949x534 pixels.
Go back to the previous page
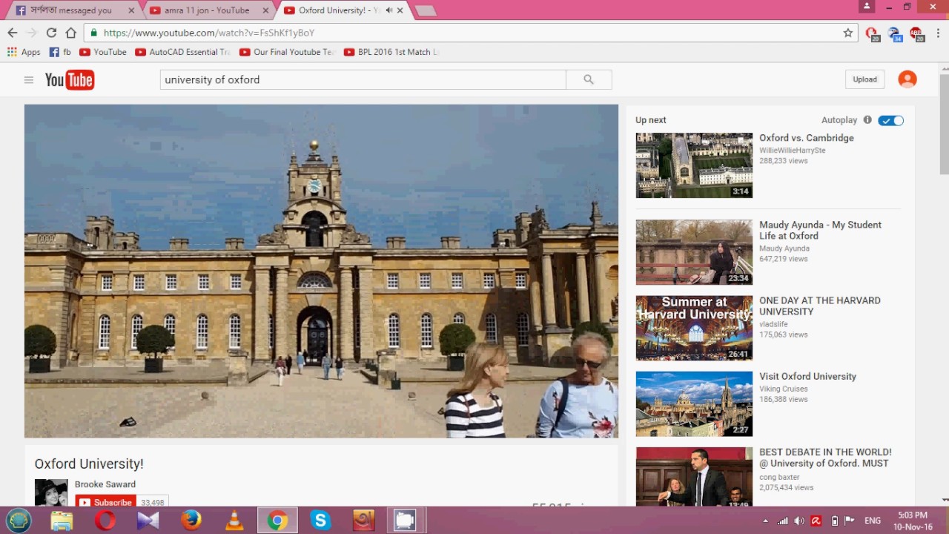pyautogui.click(x=13, y=33)
